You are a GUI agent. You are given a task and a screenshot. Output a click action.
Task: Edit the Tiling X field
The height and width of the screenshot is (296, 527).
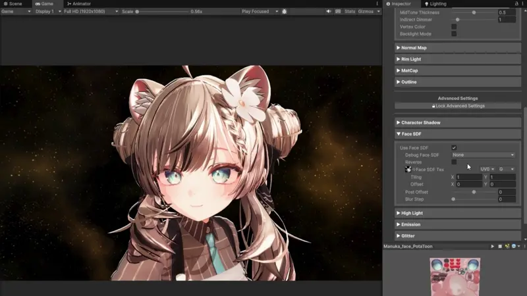pos(469,177)
